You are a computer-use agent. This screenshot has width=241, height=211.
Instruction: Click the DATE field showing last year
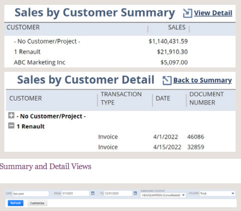[x=30, y=194]
